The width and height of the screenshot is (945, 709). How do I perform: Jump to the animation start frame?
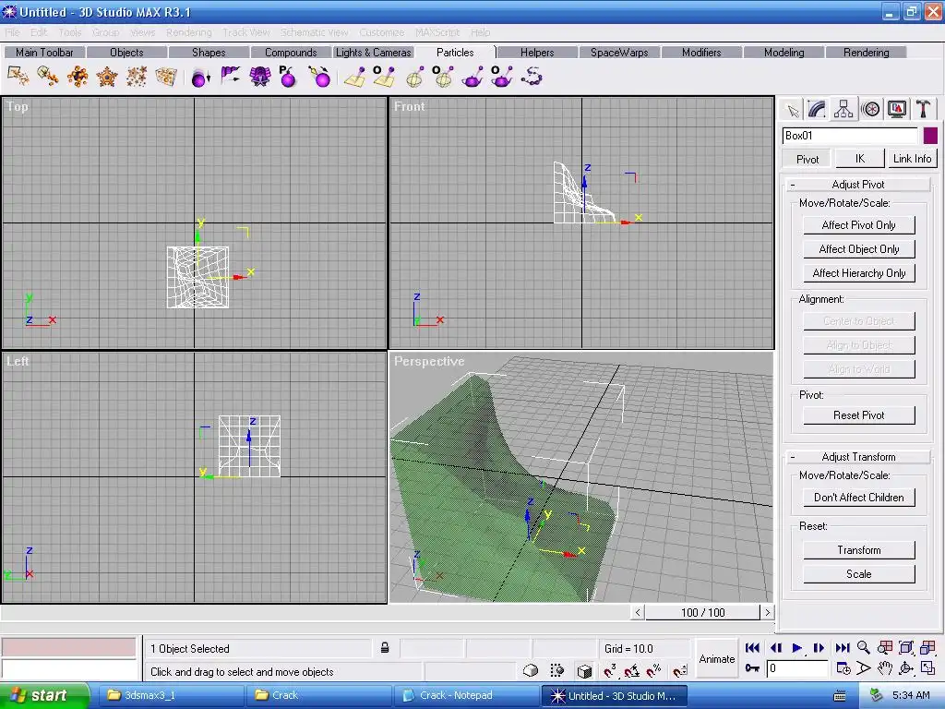pos(752,647)
